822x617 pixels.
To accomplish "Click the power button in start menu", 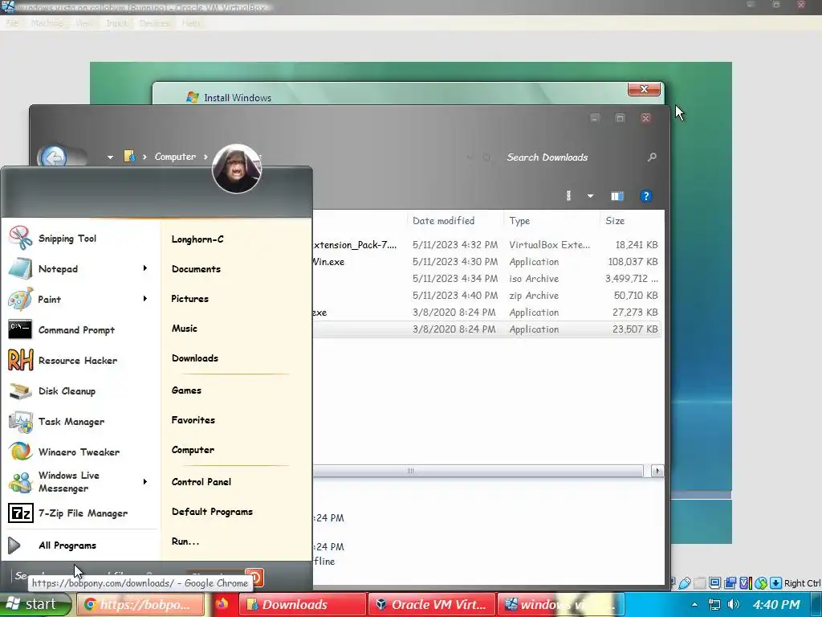I will click(258, 577).
